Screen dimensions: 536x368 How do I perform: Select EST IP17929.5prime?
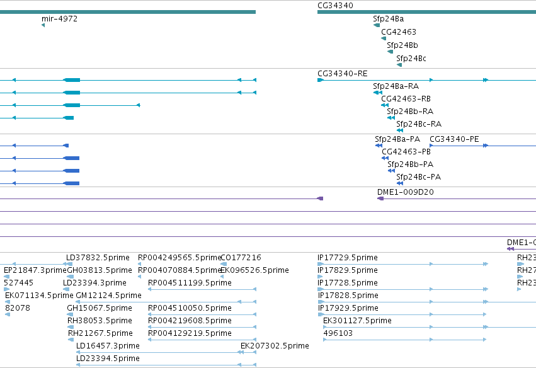point(348,308)
